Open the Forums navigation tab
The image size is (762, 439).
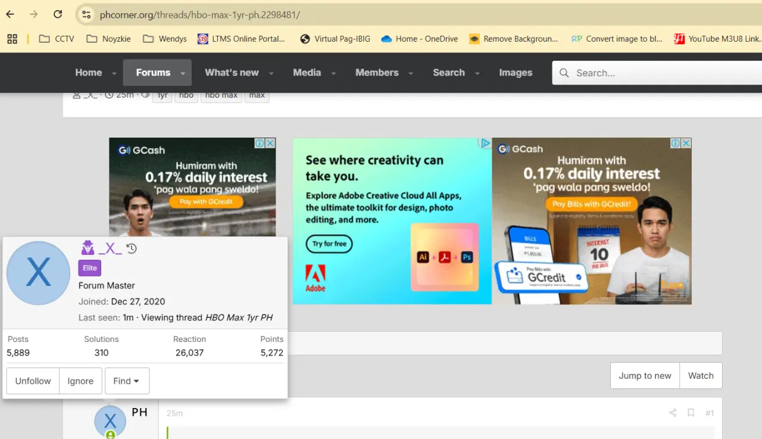153,73
